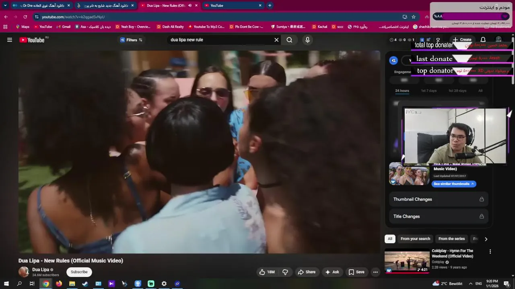This screenshot has height=289, width=515.
Task: Open the Youtube To Mp3 Co... bookmark
Action: (x=206, y=27)
